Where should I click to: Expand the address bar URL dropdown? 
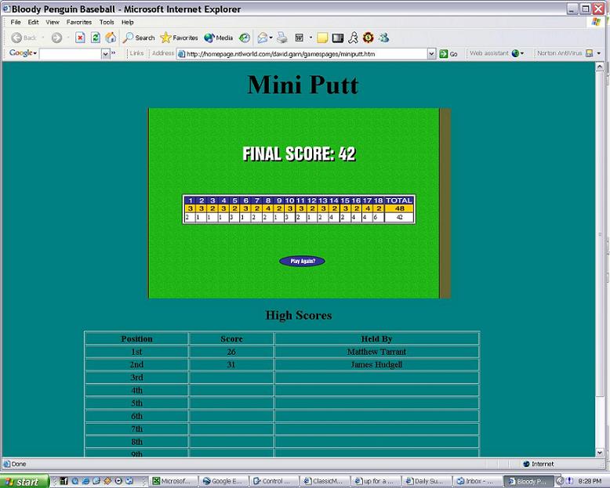click(431, 54)
